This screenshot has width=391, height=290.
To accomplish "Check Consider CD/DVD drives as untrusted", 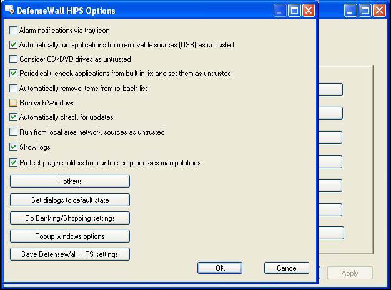I will tap(13, 59).
